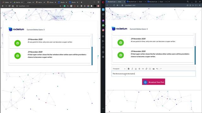Click the green avatar beside 'closes his/her window' in the left window

18,56
